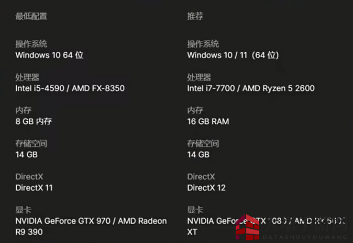353x243 pixels.
Task: Click minimum 存储空间 label
Action: pos(31,144)
